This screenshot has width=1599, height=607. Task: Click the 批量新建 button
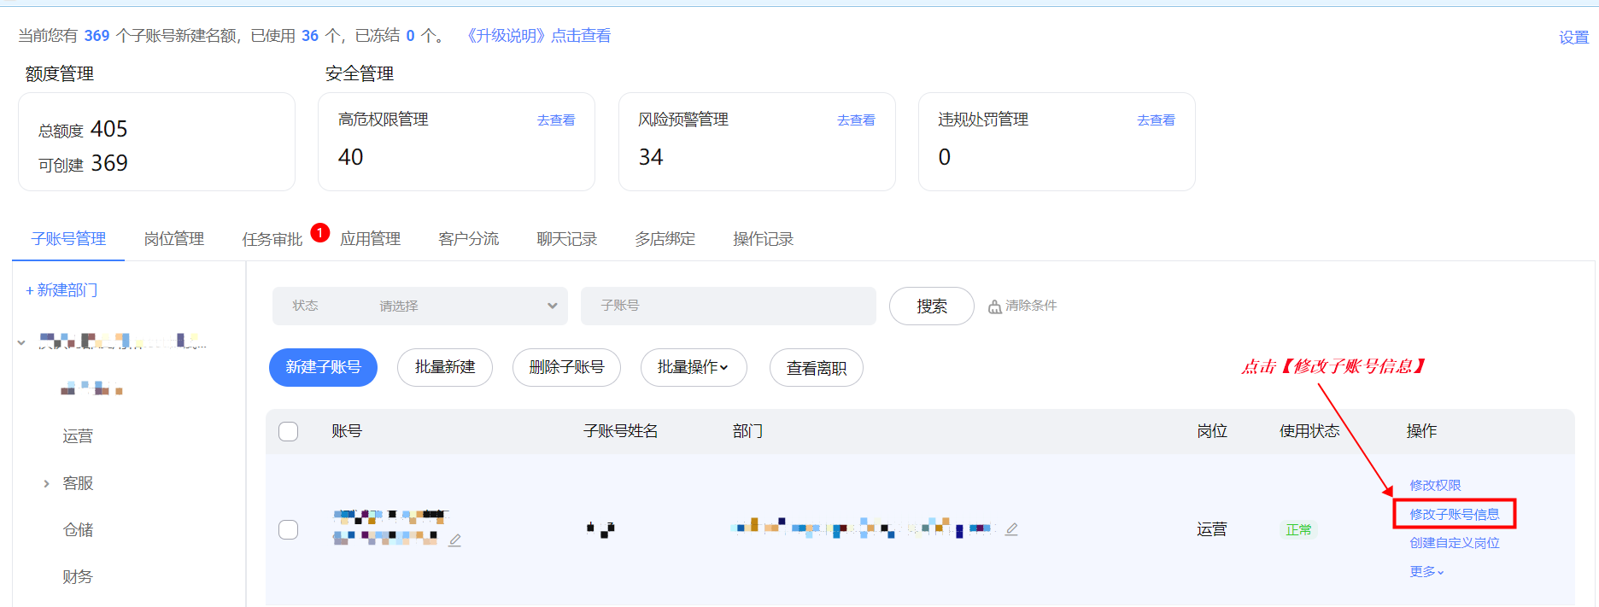[445, 367]
